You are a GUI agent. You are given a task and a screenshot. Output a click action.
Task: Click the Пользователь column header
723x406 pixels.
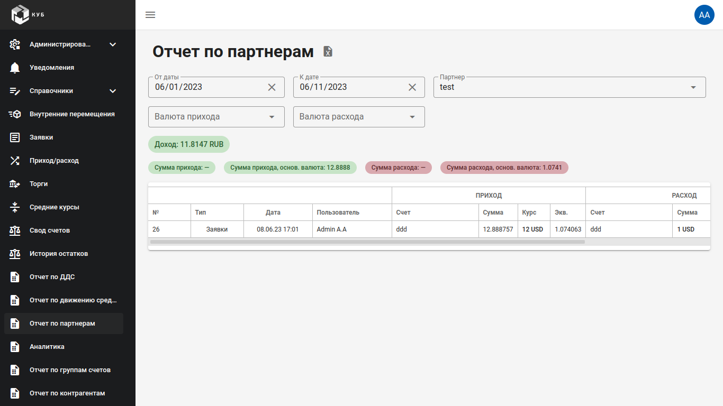(352, 213)
